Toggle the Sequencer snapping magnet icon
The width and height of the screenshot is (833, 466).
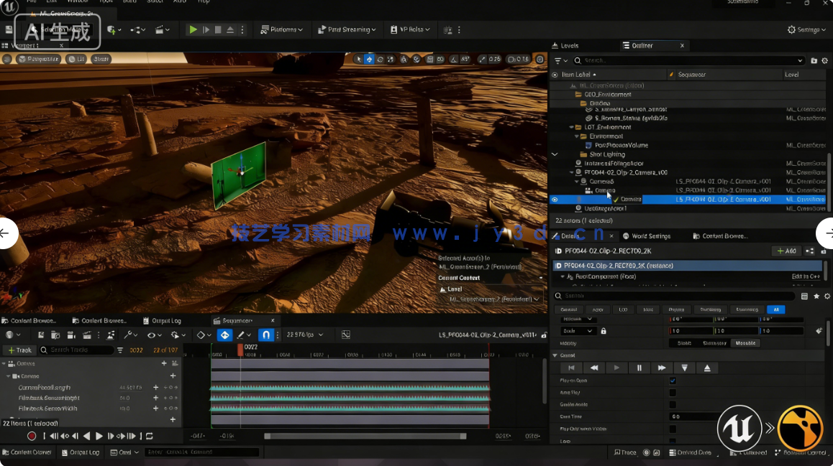pos(266,335)
